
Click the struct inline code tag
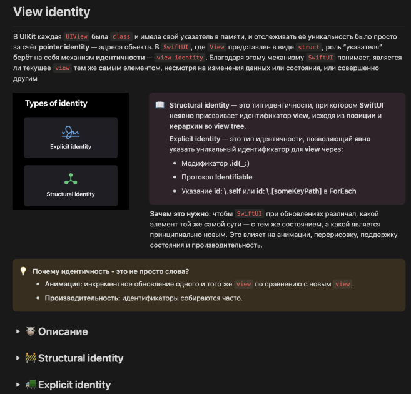point(308,47)
